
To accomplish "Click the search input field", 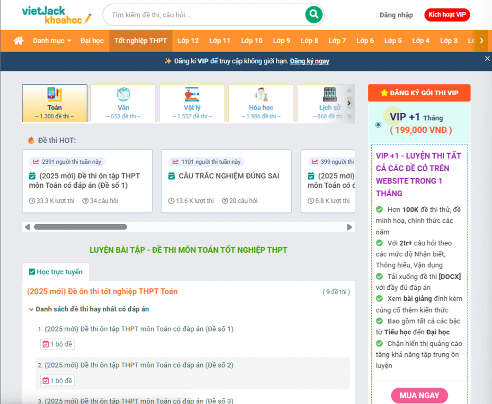I will pos(204,15).
